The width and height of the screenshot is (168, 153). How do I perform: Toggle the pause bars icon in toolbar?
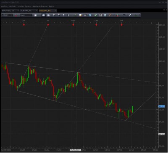(100, 15)
